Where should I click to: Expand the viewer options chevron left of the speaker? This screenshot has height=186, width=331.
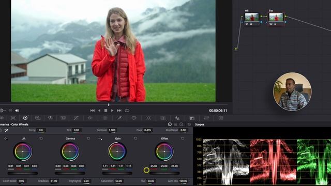pos(5,111)
